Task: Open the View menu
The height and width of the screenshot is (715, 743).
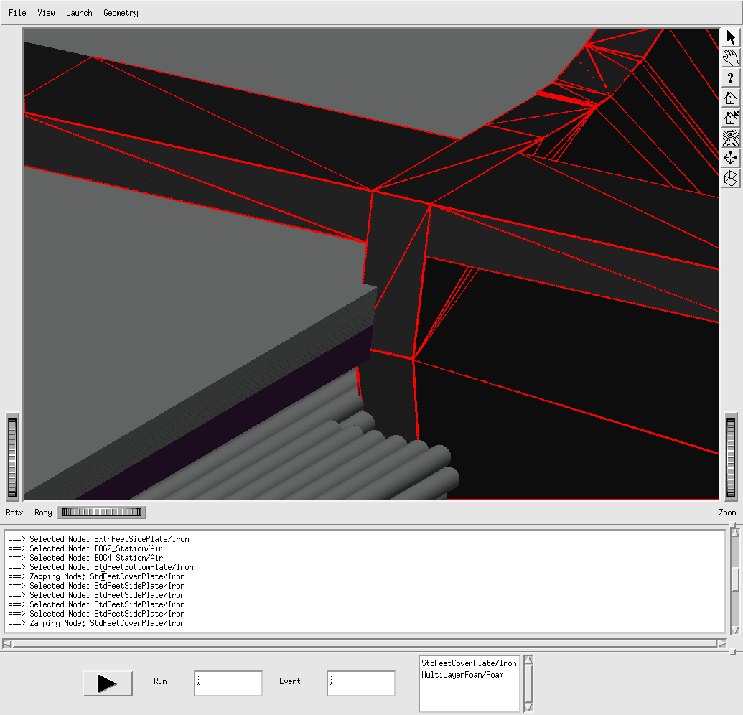Action: point(46,13)
